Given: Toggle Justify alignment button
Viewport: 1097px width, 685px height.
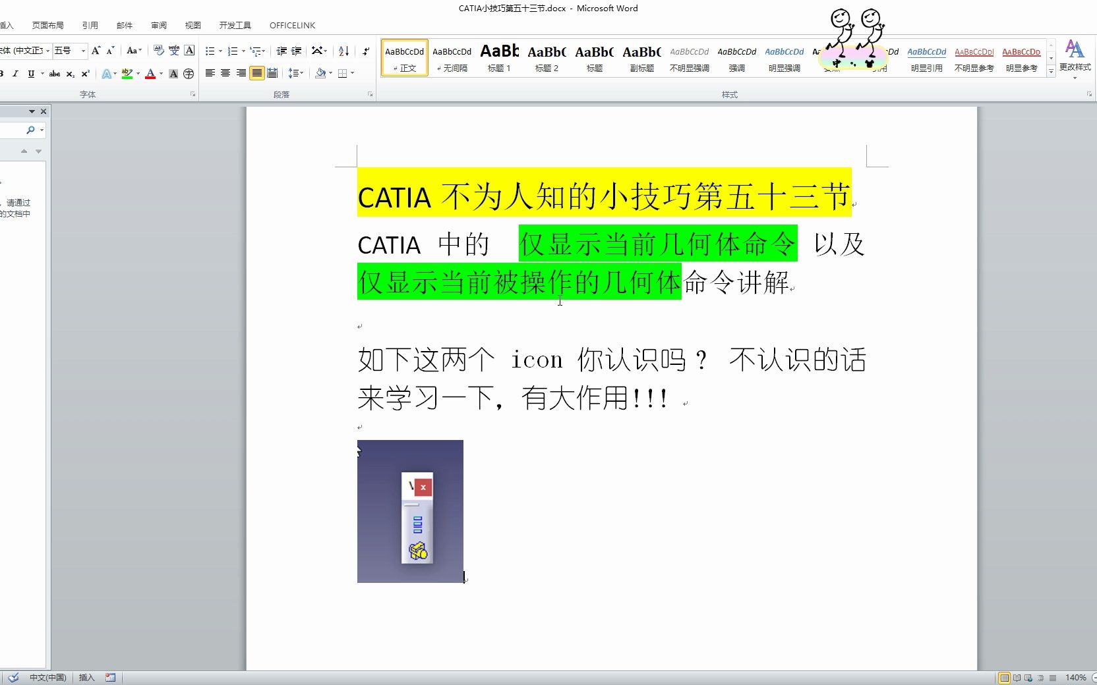Looking at the screenshot, I should 256,73.
